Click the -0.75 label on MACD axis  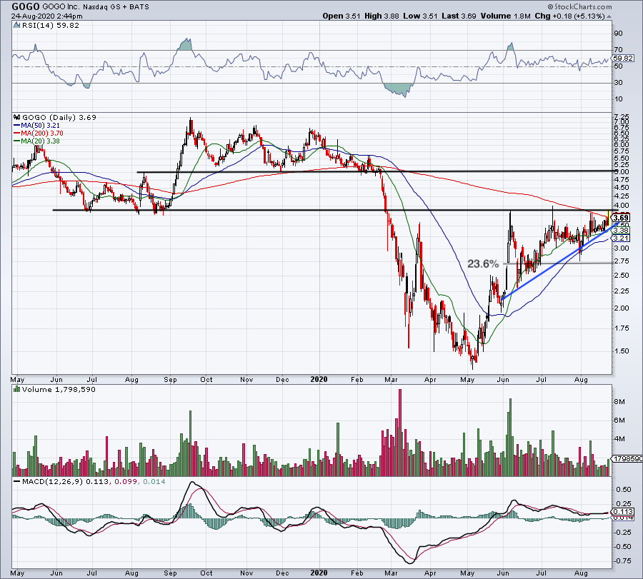(622, 561)
